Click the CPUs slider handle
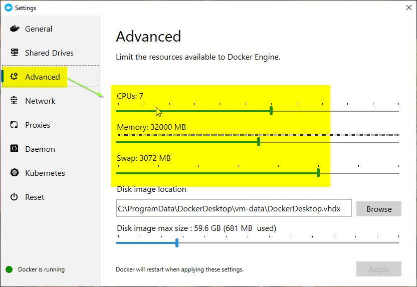The image size is (417, 287). pyautogui.click(x=271, y=111)
